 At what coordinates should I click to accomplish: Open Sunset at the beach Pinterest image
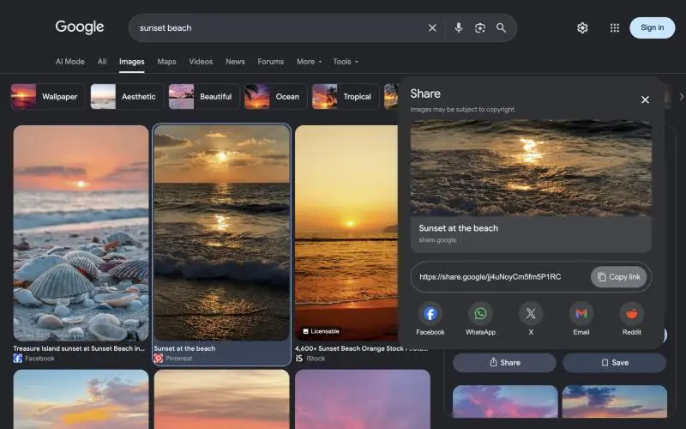click(x=222, y=233)
